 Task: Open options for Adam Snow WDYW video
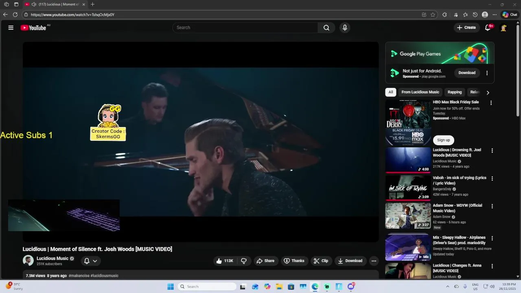click(492, 206)
